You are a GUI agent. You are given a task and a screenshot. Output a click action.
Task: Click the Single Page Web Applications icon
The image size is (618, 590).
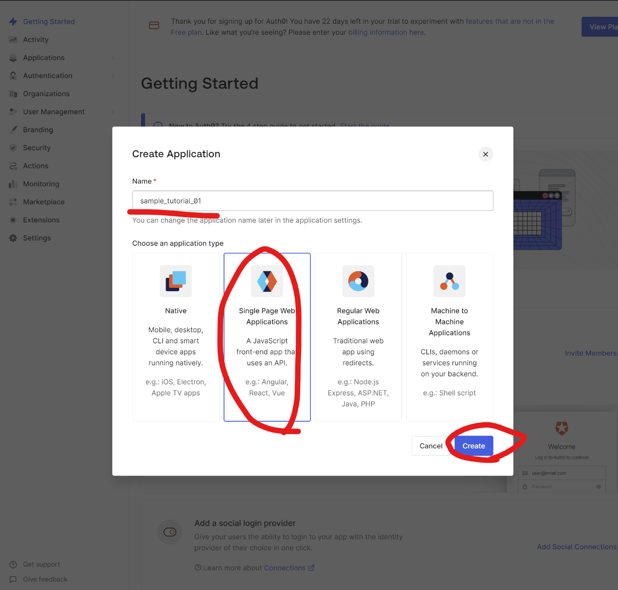(267, 281)
